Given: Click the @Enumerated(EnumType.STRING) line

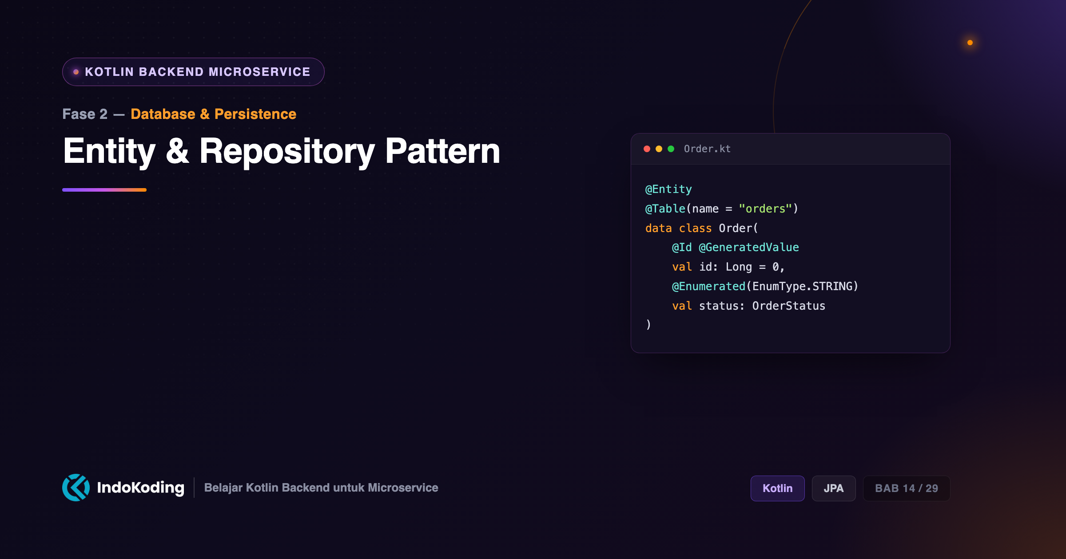Looking at the screenshot, I should pos(765,287).
